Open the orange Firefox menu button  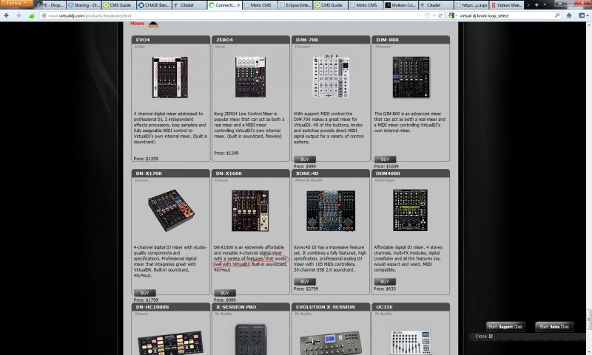tap(16, 3)
